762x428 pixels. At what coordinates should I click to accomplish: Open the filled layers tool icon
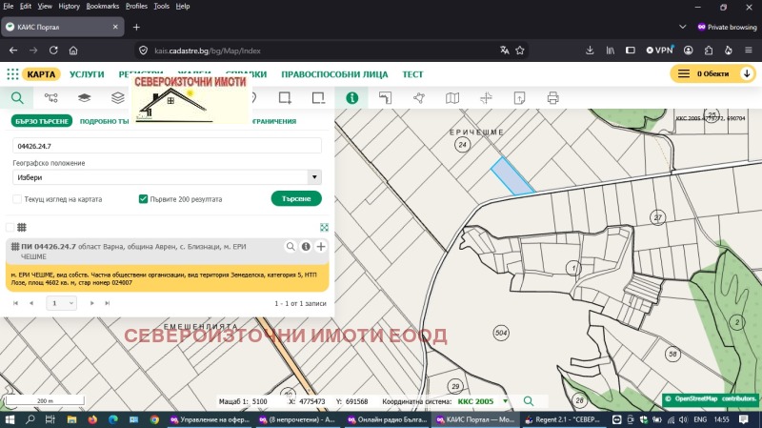[x=84, y=98]
